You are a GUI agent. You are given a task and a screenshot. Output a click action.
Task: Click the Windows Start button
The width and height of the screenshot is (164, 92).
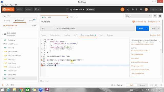click(x=2, y=90)
